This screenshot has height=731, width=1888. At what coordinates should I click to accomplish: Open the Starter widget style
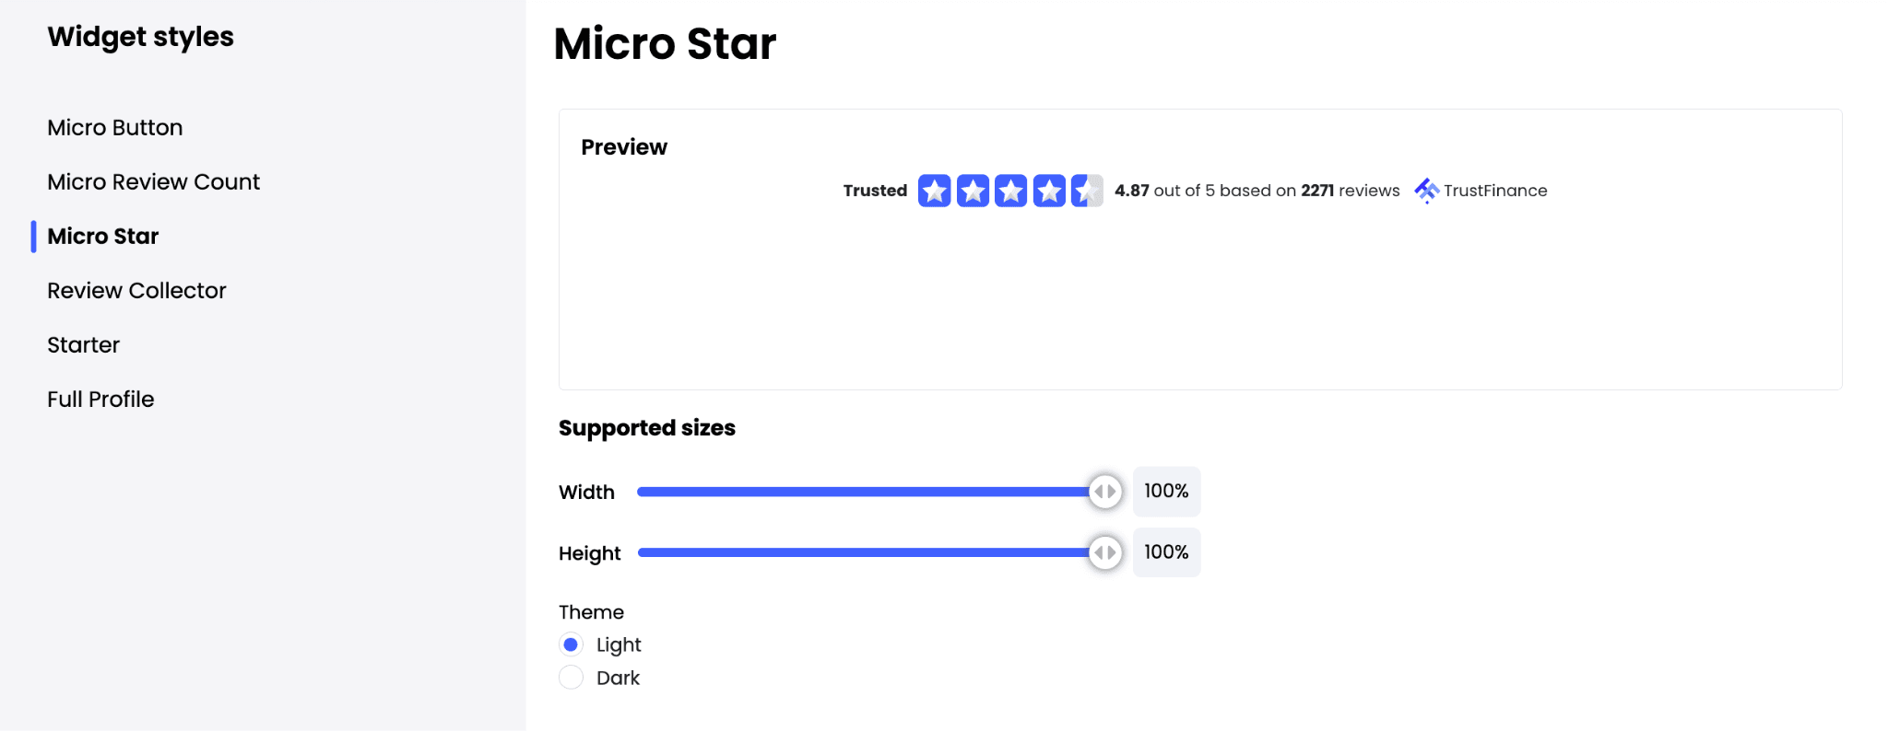[84, 345]
